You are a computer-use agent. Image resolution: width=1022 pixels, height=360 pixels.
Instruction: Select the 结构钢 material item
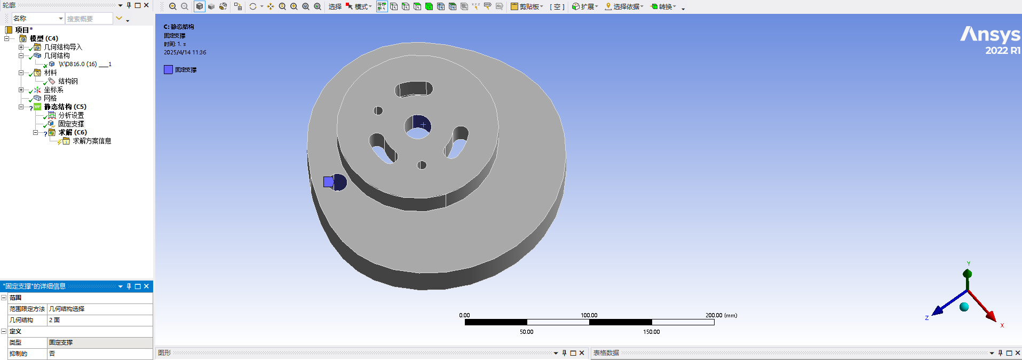pos(68,81)
